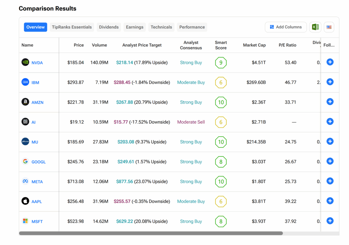Switch to the Dividends tab
349x245 pixels.
[109, 27]
